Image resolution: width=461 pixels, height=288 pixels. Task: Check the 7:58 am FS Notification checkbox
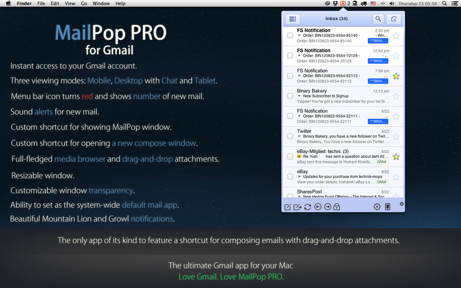[290, 76]
